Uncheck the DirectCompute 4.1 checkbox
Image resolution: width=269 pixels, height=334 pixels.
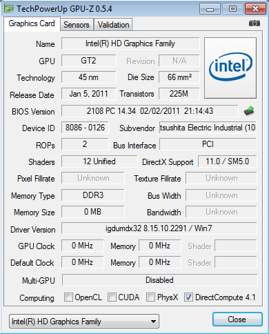(x=188, y=297)
